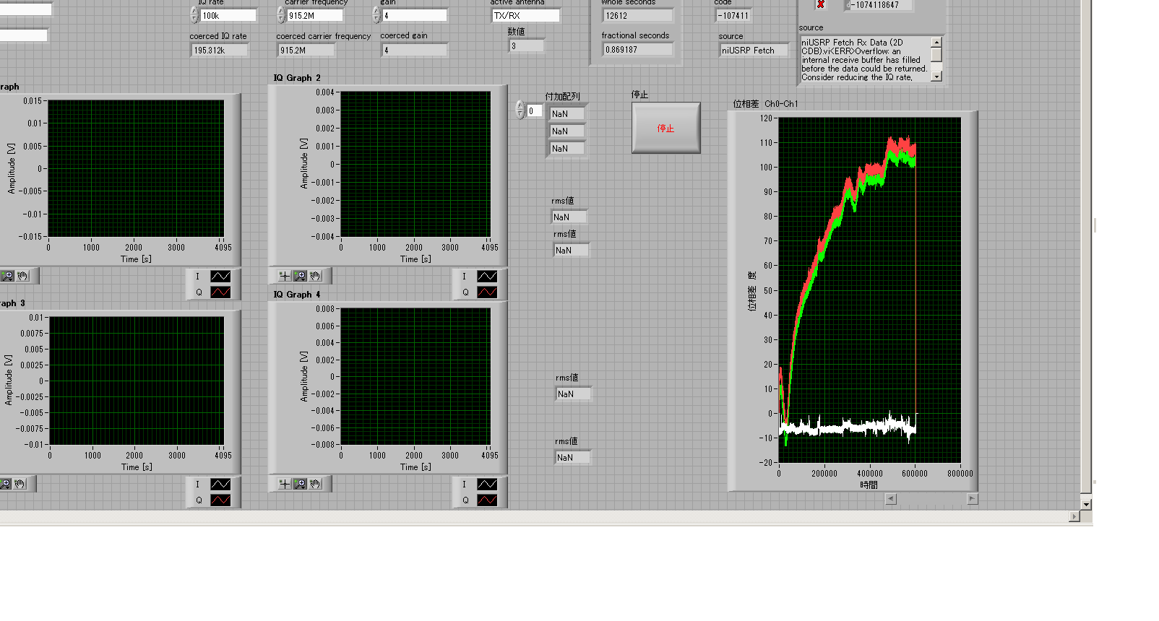
Task: Click the gain input field showing 4
Action: point(415,15)
